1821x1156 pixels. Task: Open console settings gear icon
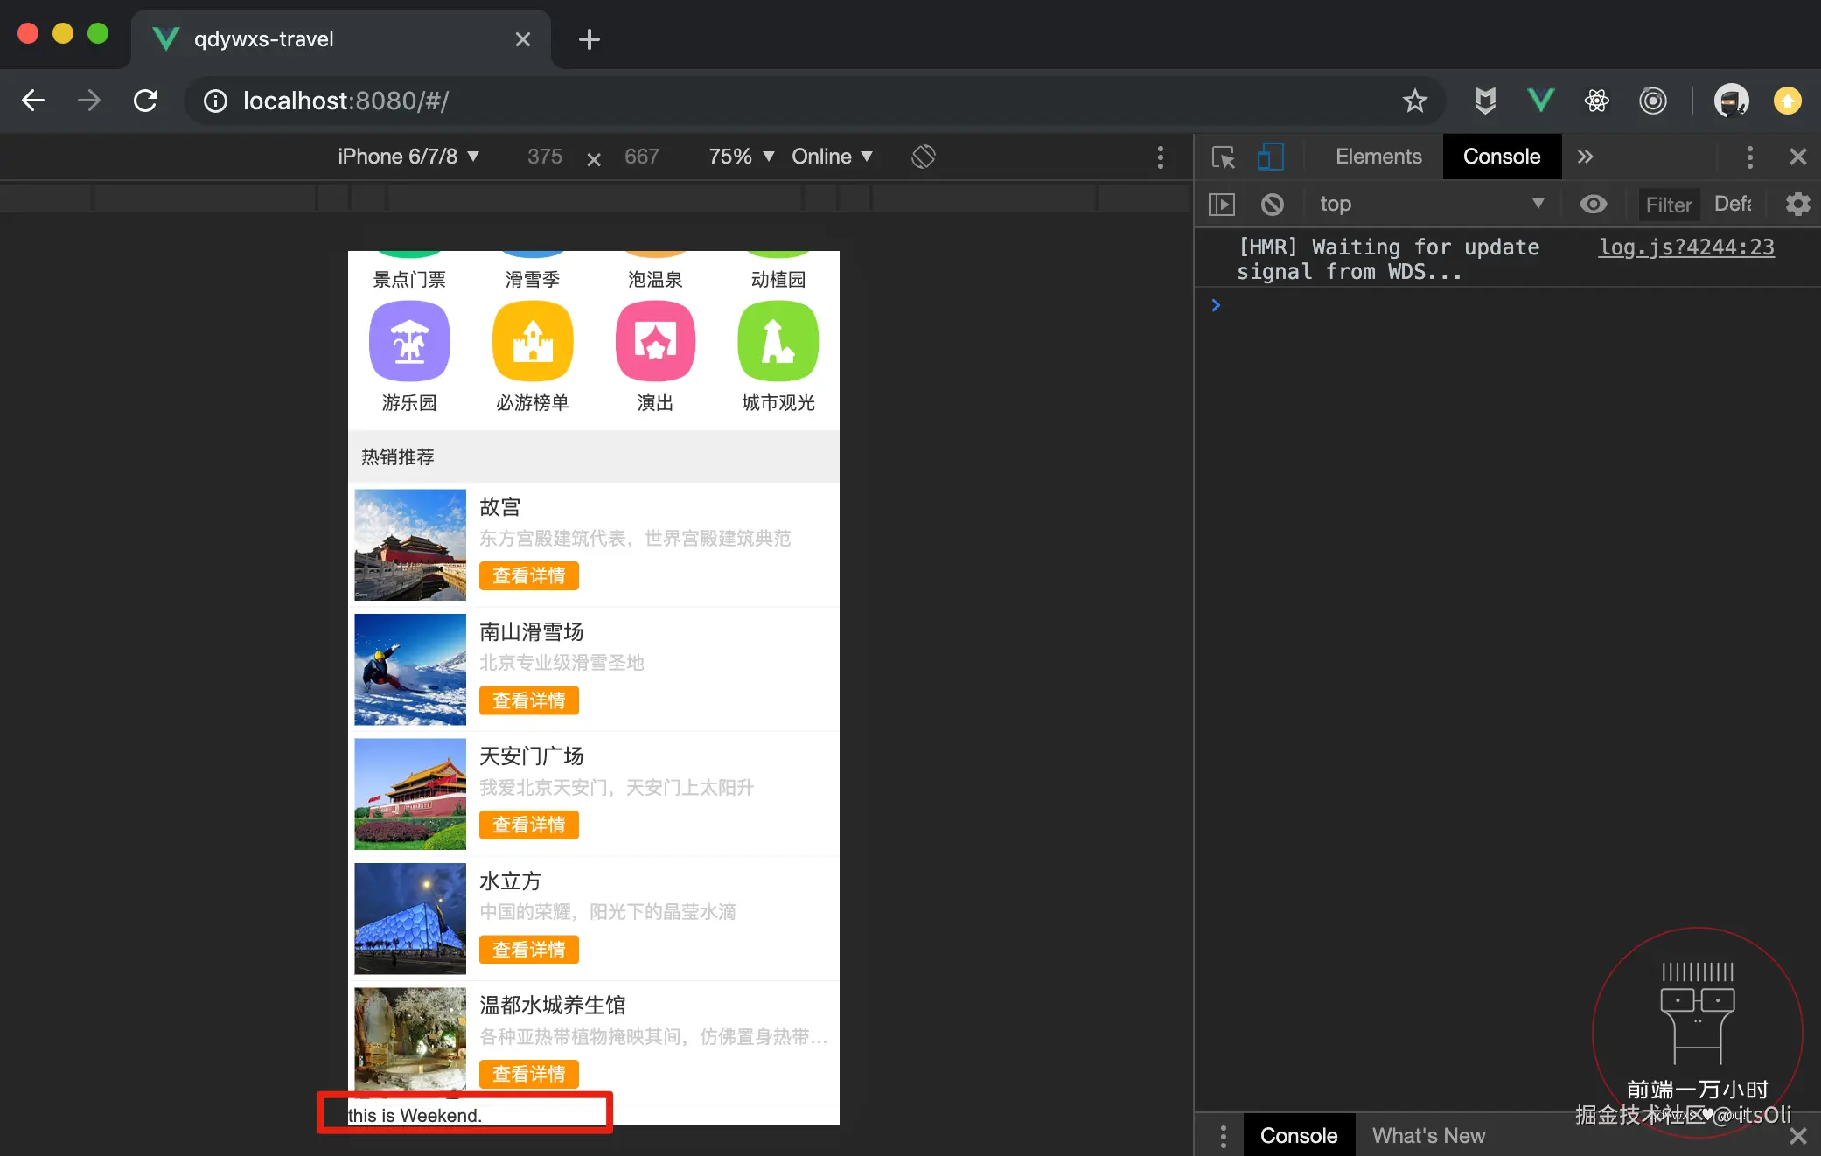[x=1797, y=205]
